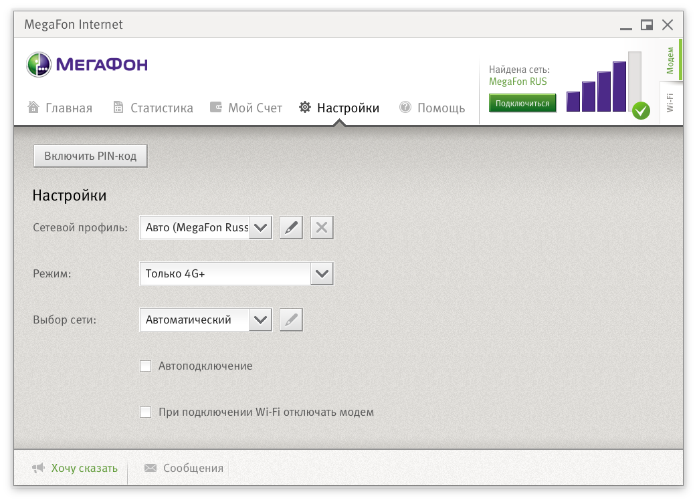Click the Найдена сеть: label
697x502 pixels.
click(519, 70)
